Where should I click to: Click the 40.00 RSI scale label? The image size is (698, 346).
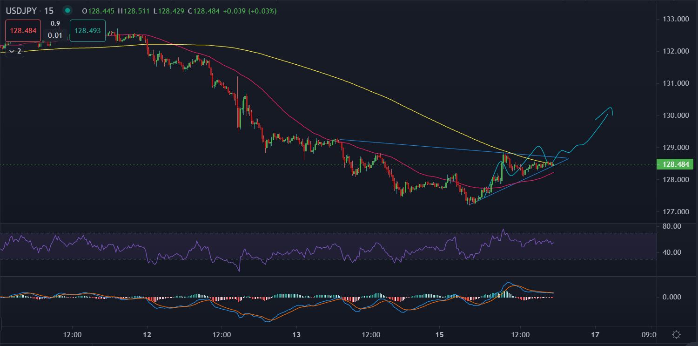pos(671,252)
